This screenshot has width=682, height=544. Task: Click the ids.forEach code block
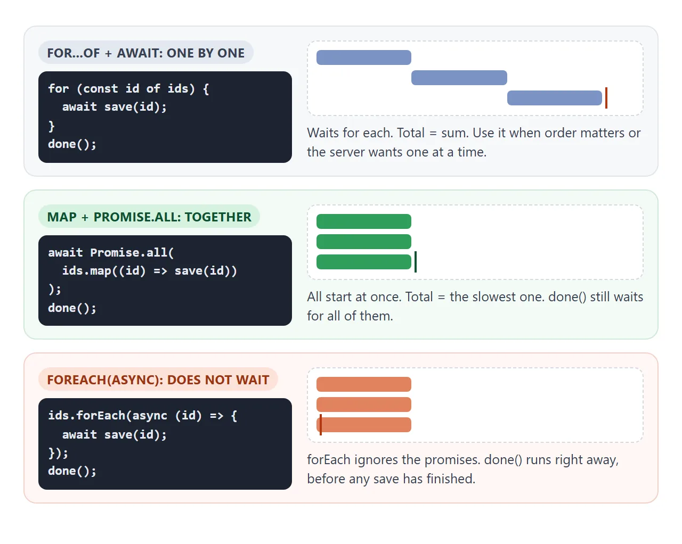coord(165,444)
